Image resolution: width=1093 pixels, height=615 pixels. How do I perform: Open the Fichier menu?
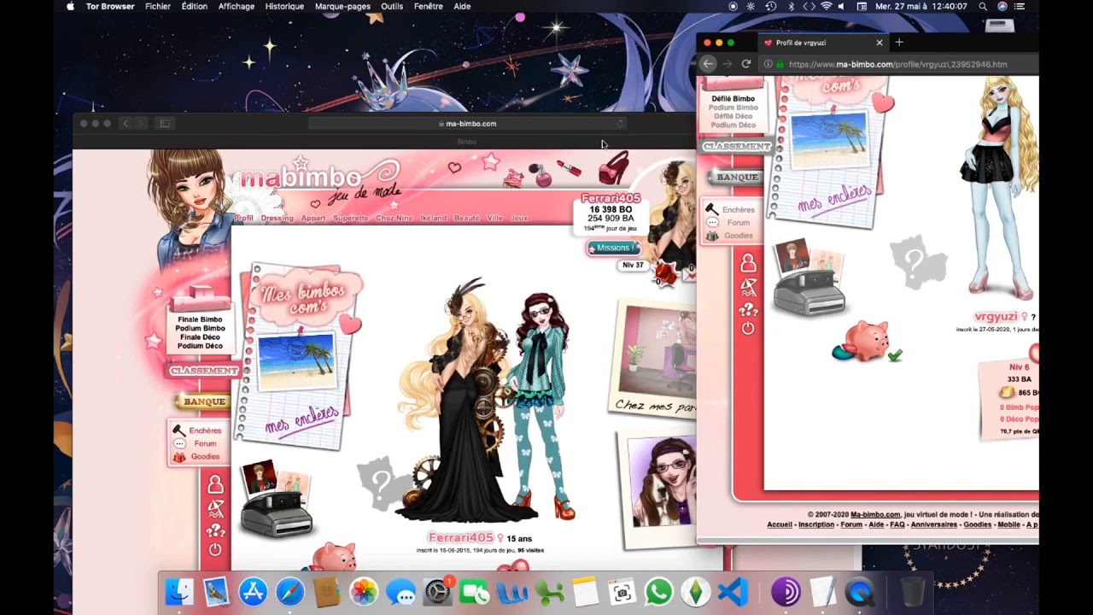pos(158,6)
